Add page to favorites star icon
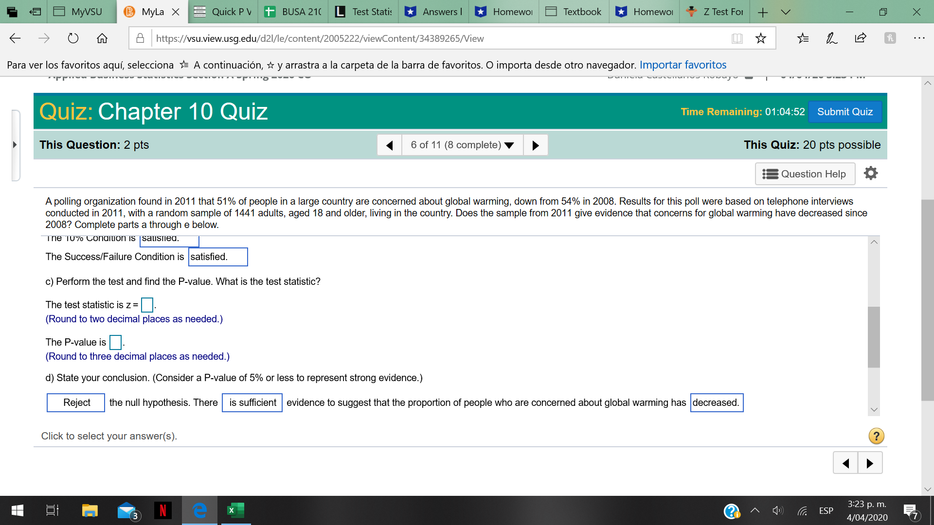 click(761, 38)
